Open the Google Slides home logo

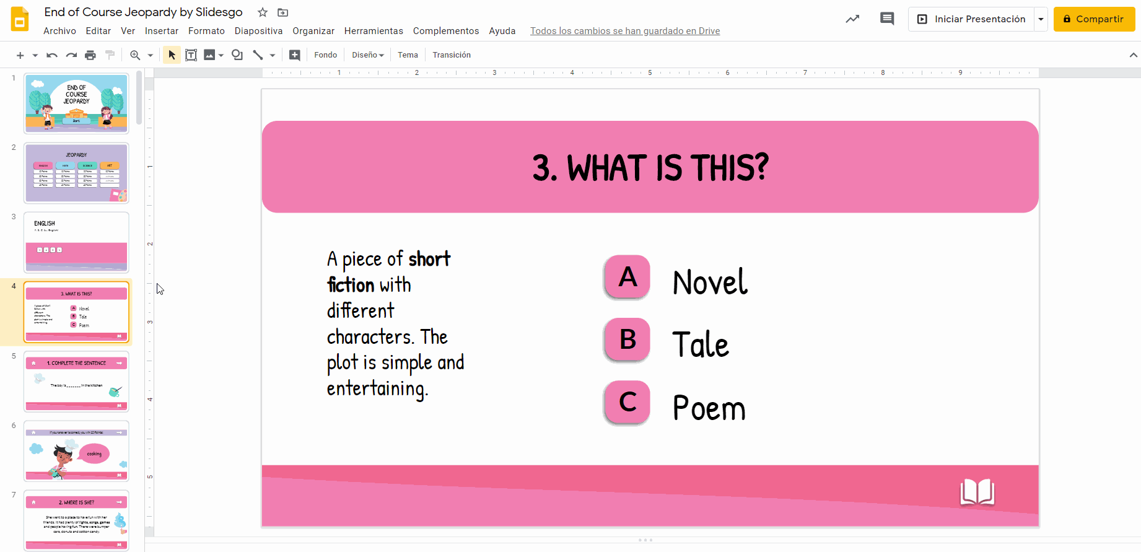[x=20, y=19]
